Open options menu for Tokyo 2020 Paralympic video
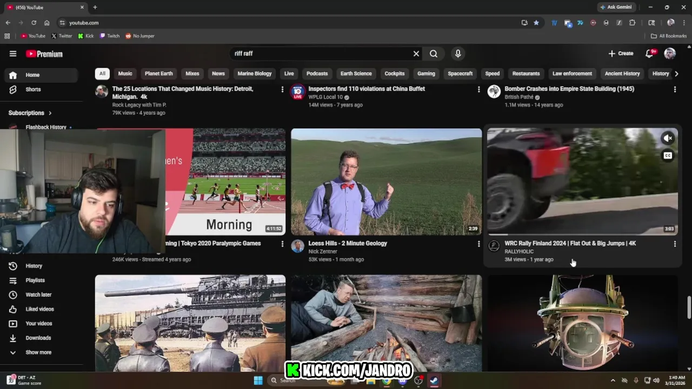This screenshot has height=389, width=692. tap(282, 244)
